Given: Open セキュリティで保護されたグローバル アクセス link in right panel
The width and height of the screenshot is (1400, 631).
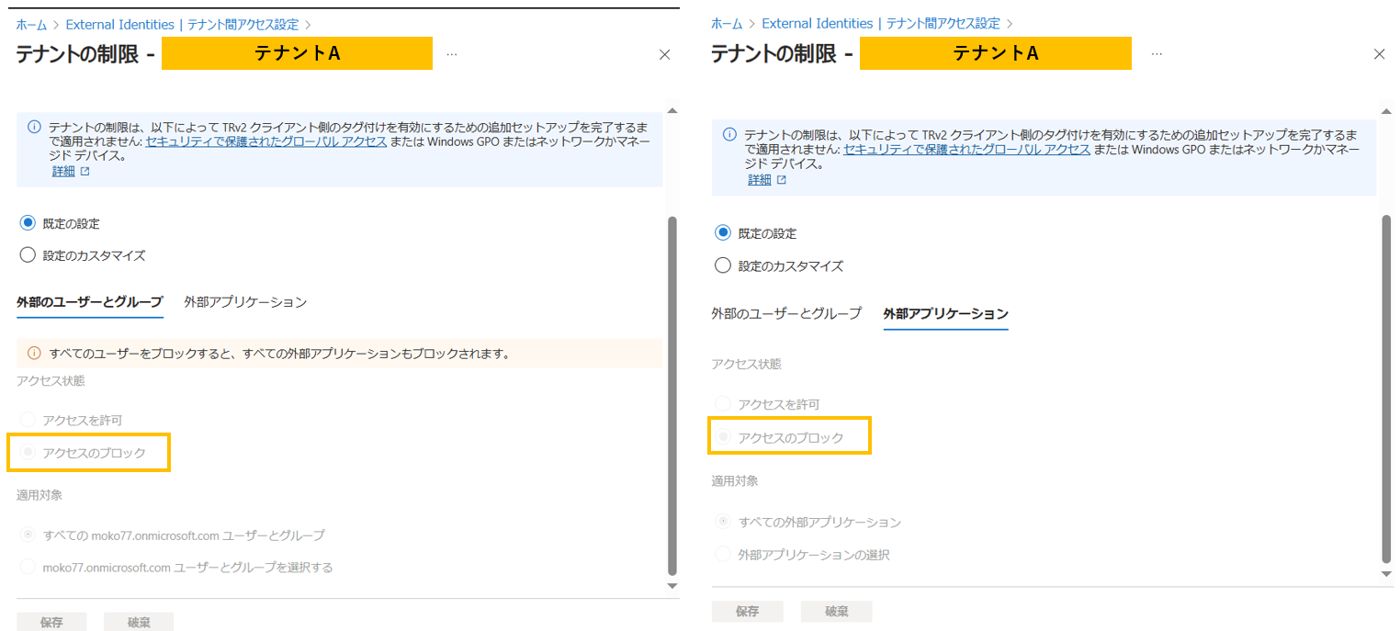Looking at the screenshot, I should point(967,149).
